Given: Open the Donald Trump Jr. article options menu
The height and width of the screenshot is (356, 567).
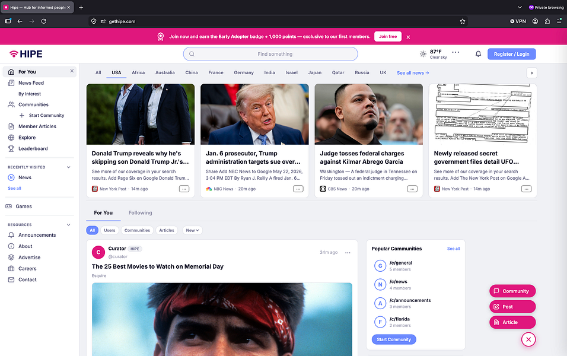Looking at the screenshot, I should (x=184, y=189).
